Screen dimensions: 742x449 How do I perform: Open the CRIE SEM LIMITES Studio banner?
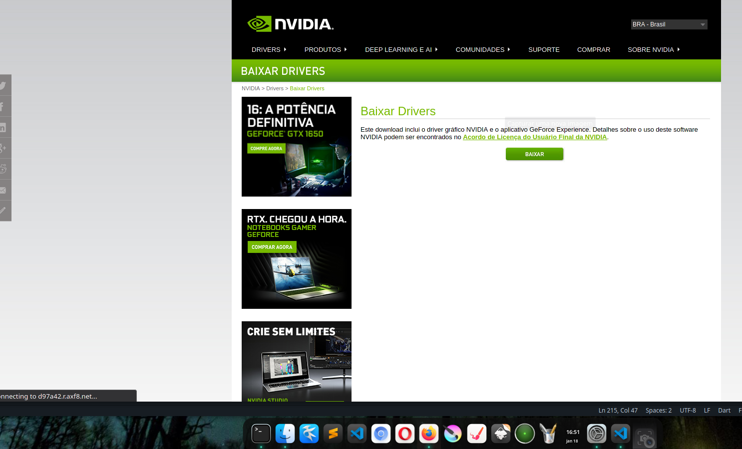click(x=297, y=361)
